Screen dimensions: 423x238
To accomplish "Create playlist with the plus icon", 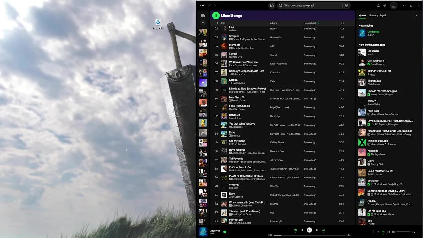I will (x=203, y=23).
